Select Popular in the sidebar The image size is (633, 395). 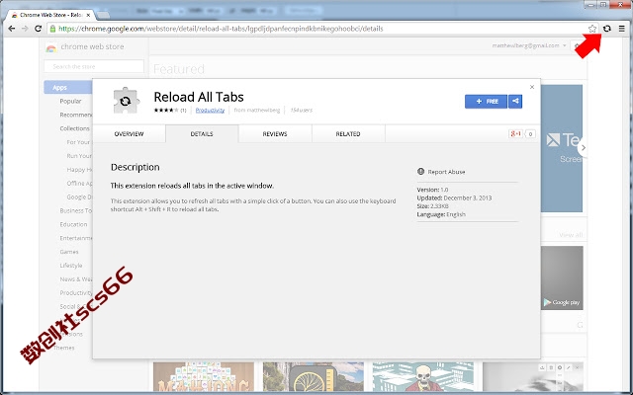click(x=70, y=101)
